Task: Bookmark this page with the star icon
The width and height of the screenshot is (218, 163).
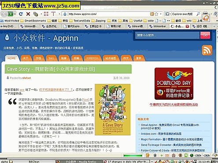Action: (x=156, y=14)
